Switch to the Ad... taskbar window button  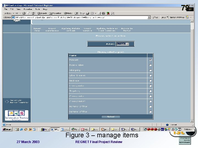[85, 129]
